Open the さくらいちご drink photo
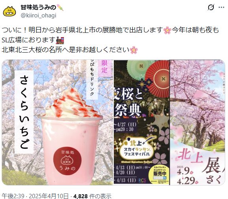 click(x=57, y=122)
